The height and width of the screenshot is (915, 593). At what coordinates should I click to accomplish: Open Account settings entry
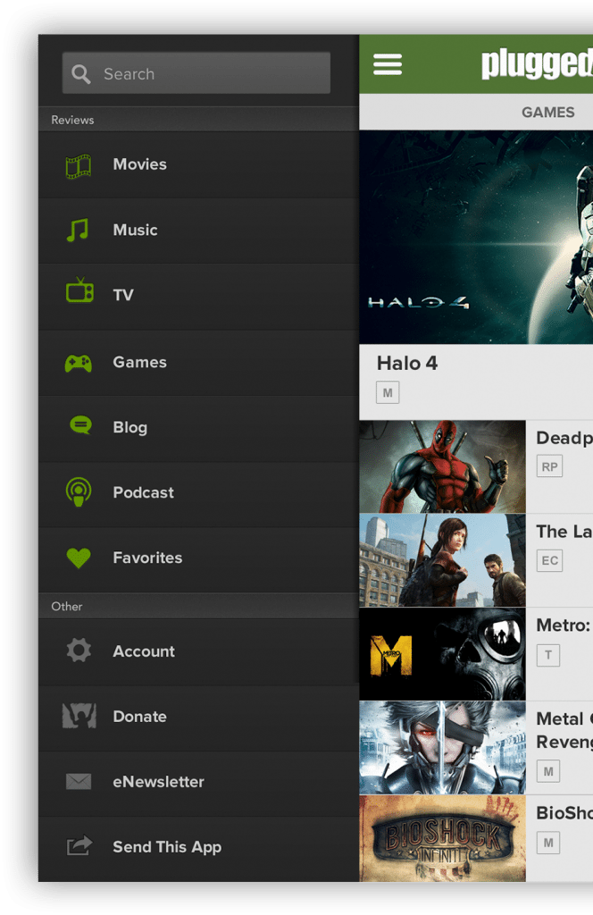(x=199, y=651)
